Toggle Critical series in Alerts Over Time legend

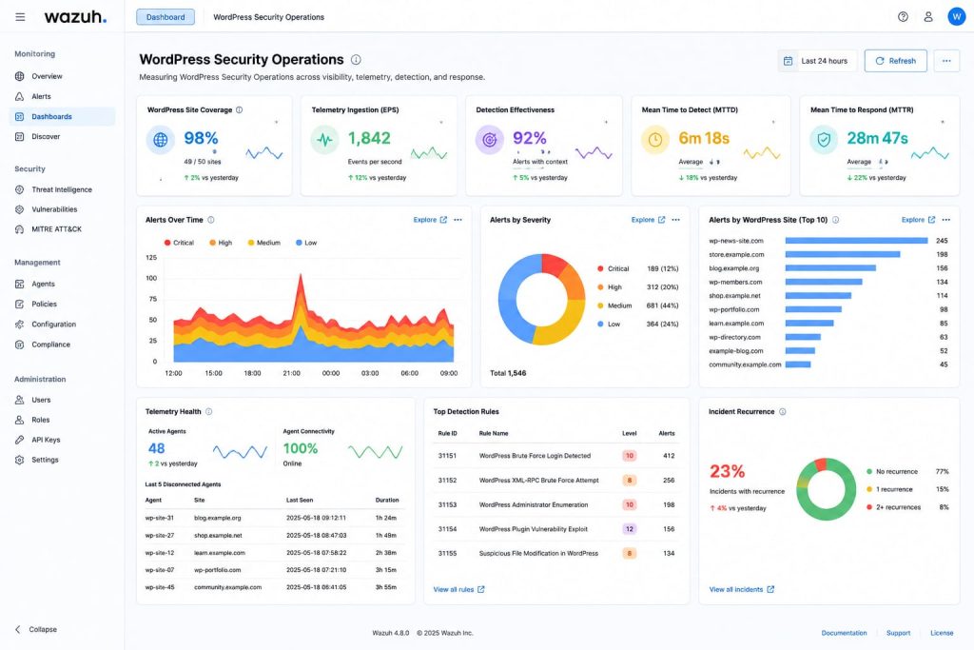click(x=179, y=243)
